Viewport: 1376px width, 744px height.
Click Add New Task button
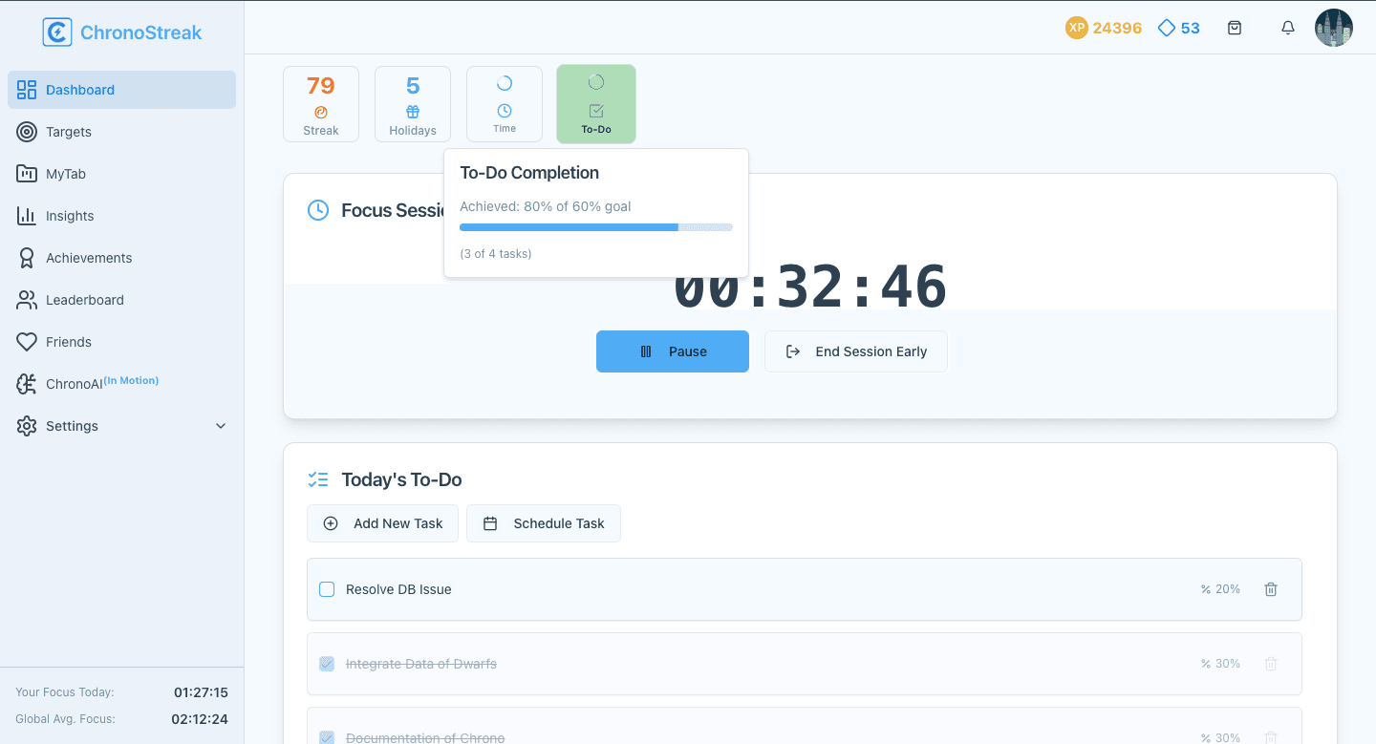click(382, 523)
